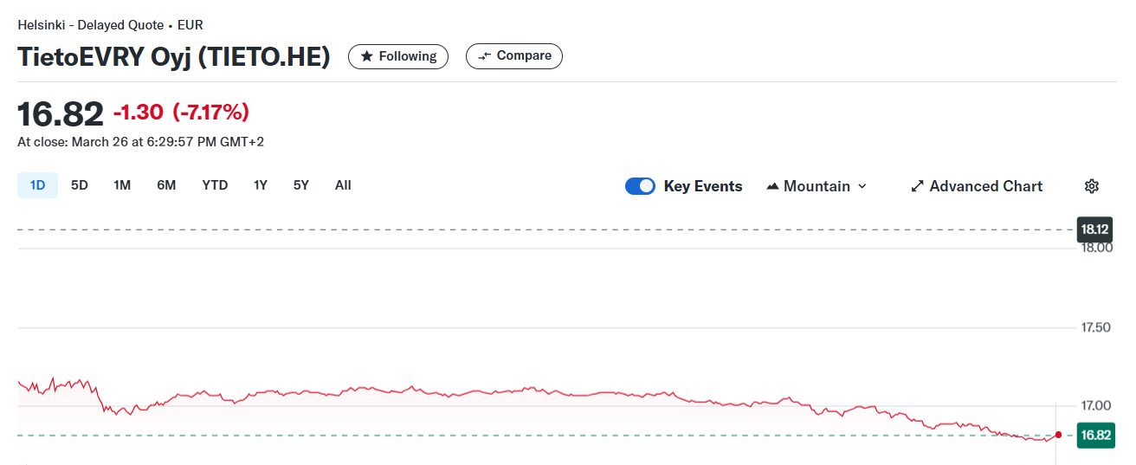
Task: Choose the 6M chart range
Action: (x=166, y=185)
